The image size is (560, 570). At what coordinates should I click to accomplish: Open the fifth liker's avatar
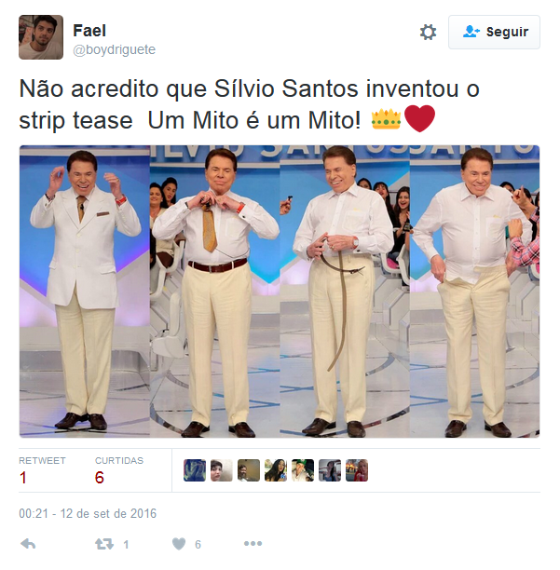click(x=303, y=470)
